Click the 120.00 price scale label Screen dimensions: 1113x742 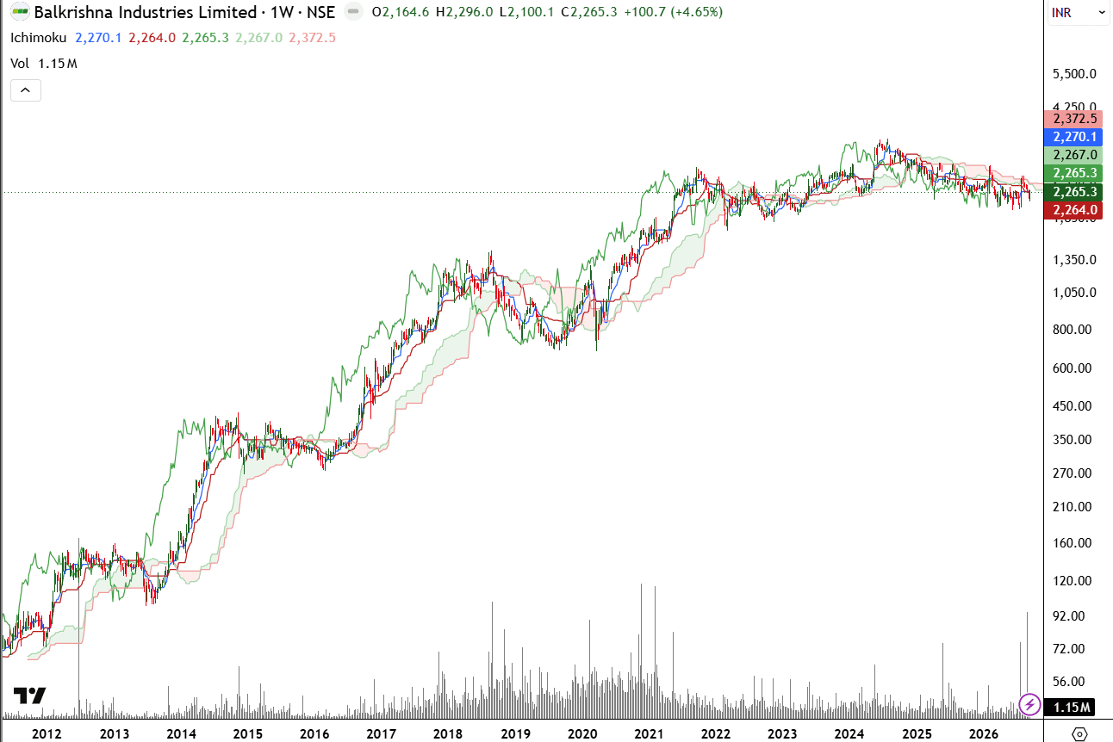pos(1072,581)
